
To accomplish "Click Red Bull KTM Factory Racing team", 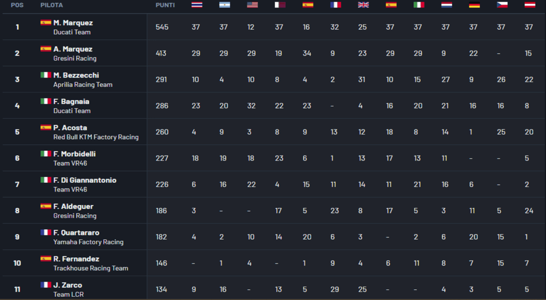I will pyautogui.click(x=96, y=137).
